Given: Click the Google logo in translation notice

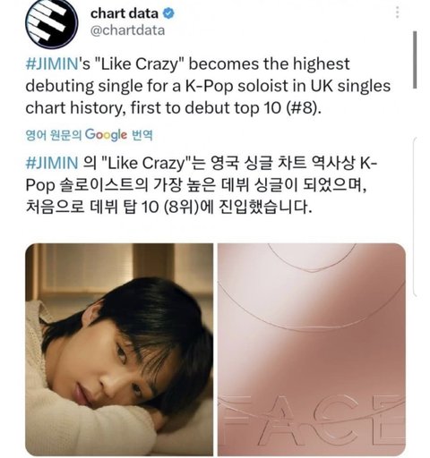Looking at the screenshot, I should [x=106, y=135].
